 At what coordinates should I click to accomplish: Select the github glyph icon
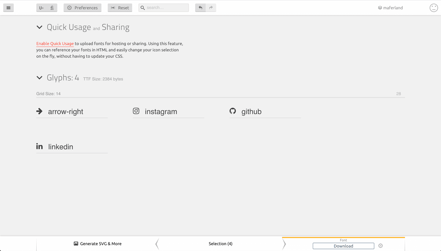pyautogui.click(x=233, y=111)
